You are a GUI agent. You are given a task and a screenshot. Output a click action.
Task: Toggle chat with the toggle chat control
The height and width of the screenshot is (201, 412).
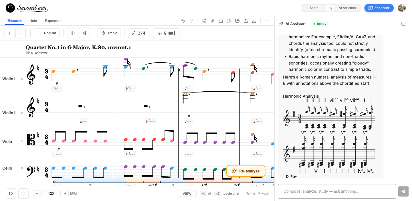pos(227,194)
